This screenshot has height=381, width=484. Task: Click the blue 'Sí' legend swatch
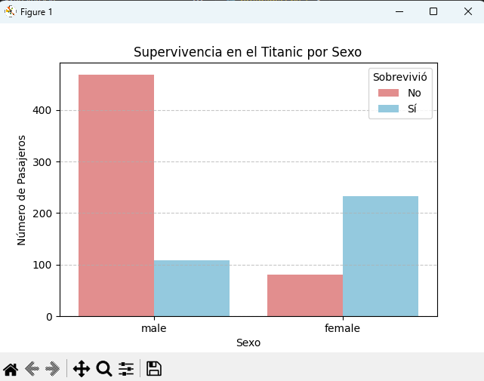pyautogui.click(x=389, y=110)
